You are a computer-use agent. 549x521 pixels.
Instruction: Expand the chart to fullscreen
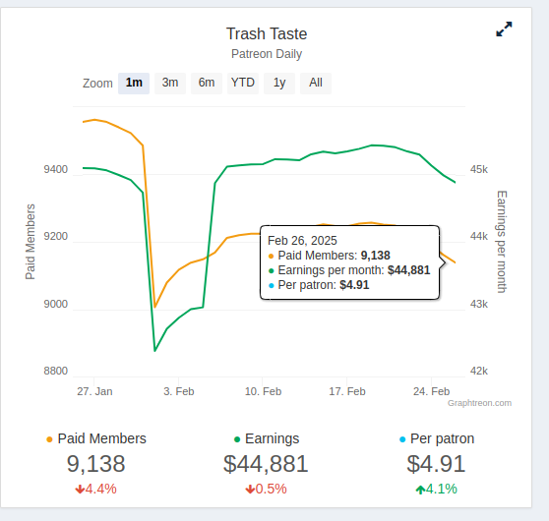pos(504,29)
